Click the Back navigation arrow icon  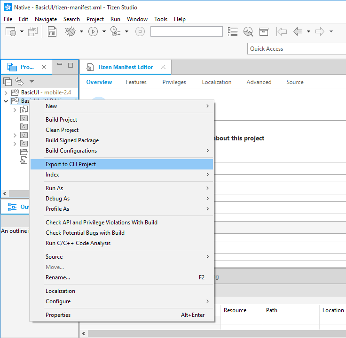(297, 32)
